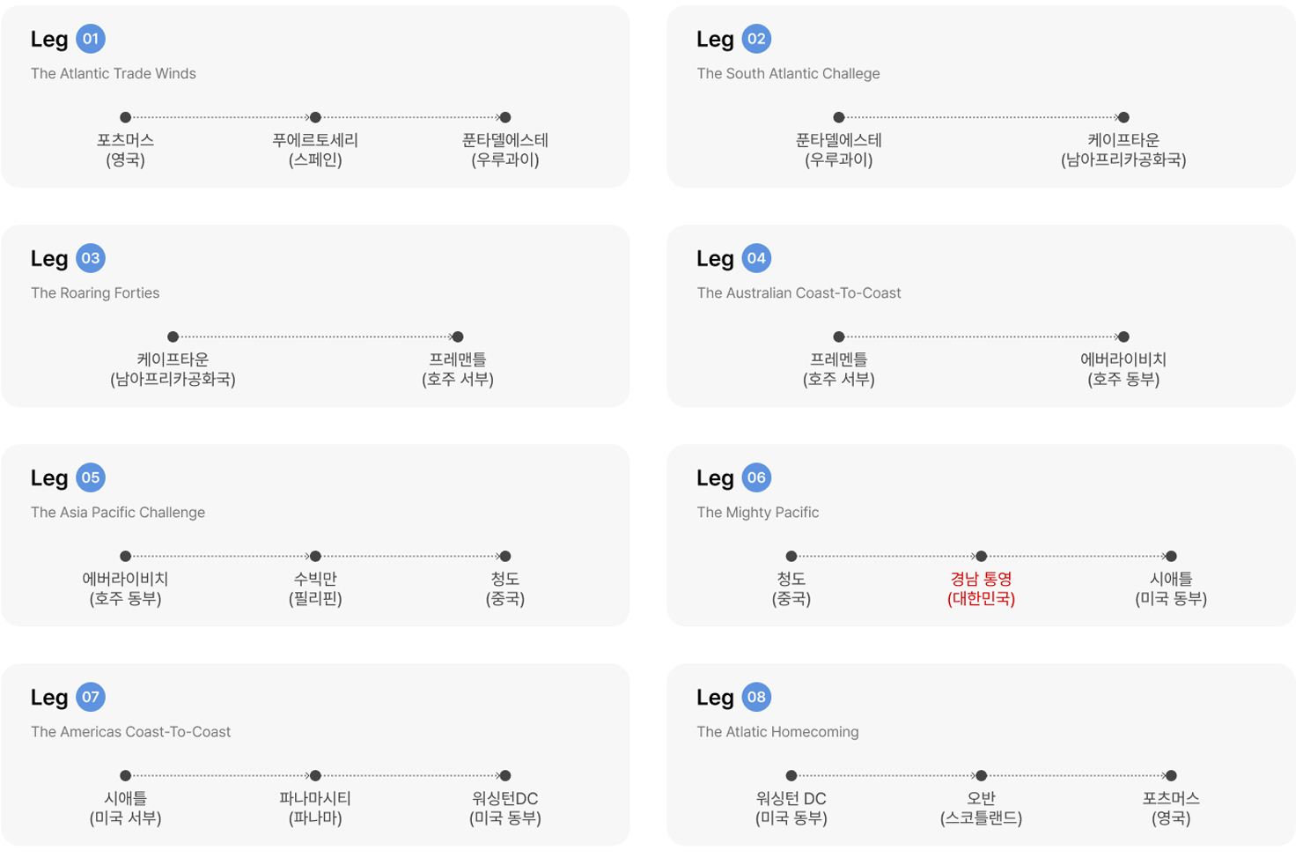Click the blue 06 leg number badge
The height and width of the screenshot is (858, 1303).
(x=756, y=477)
